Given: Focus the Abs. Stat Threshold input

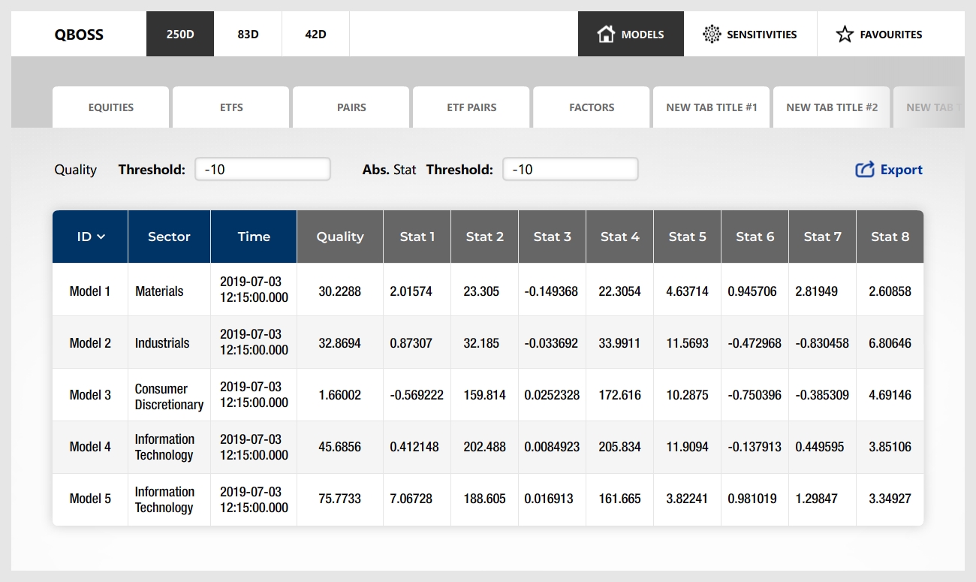Looking at the screenshot, I should click(x=571, y=169).
